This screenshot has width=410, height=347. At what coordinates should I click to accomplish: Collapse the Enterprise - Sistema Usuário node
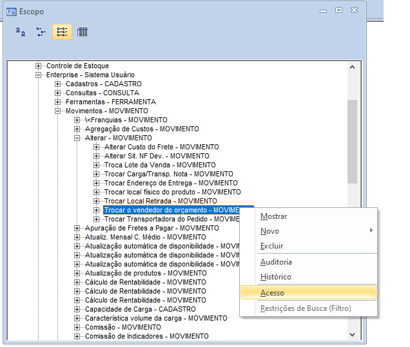(39, 75)
